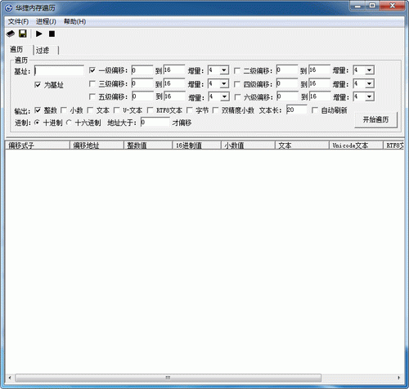Click the 偏移地址 column header
The height and width of the screenshot is (389, 409).
[97, 145]
